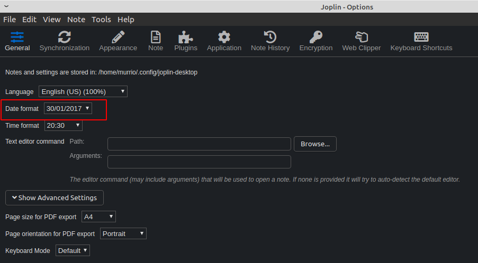Open the Keyboard Shortcuts keyboard icon
Screen dimensions: 478x263
point(421,37)
